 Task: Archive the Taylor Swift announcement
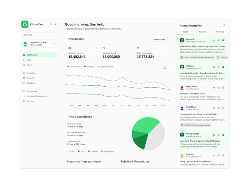click(x=218, y=88)
